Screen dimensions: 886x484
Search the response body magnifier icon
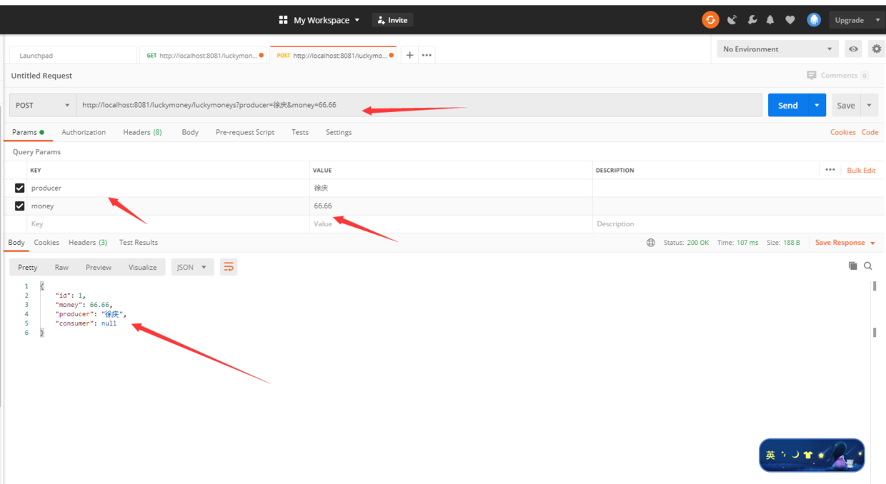[x=868, y=266]
